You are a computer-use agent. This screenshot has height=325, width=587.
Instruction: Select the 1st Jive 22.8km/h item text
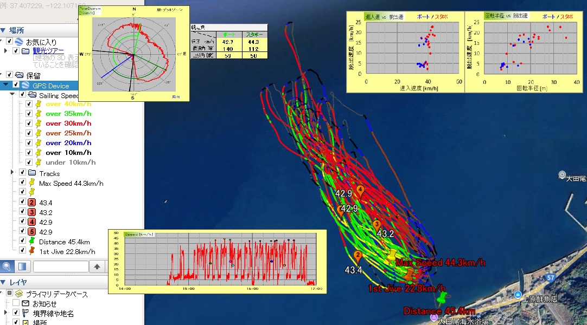67,251
